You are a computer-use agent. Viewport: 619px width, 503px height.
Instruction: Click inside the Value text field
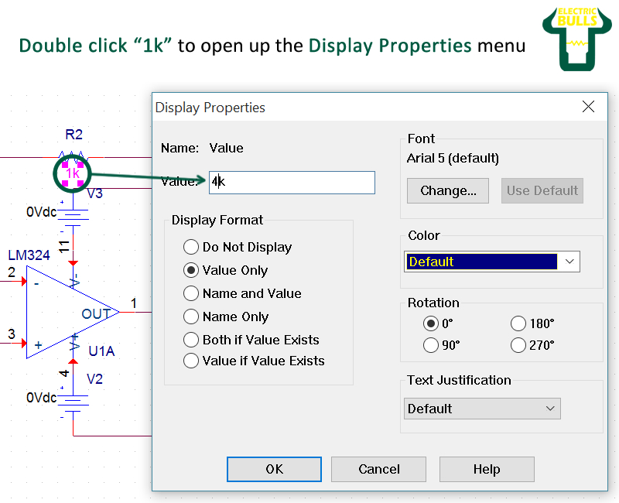point(291,182)
